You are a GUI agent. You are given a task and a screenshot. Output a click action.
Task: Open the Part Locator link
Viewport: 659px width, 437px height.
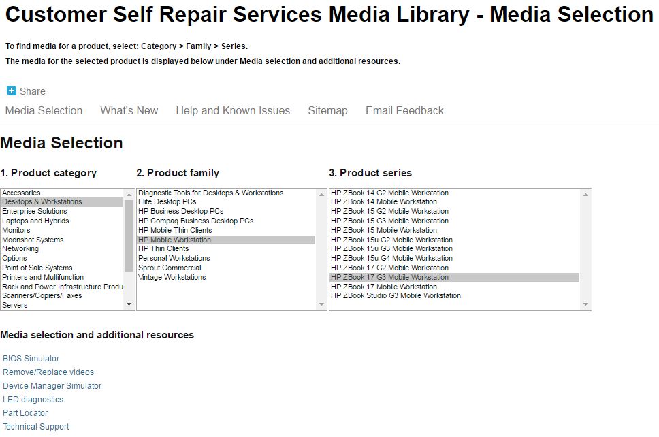pos(25,413)
